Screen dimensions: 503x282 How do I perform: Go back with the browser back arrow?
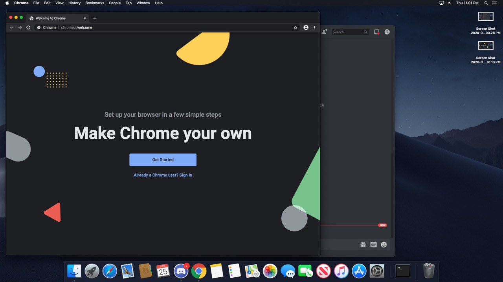pyautogui.click(x=11, y=27)
